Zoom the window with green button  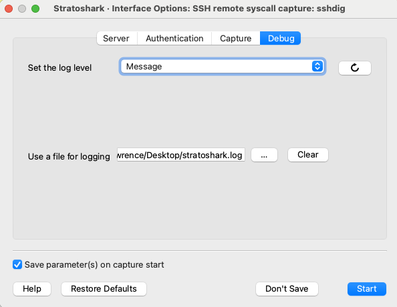pos(35,9)
